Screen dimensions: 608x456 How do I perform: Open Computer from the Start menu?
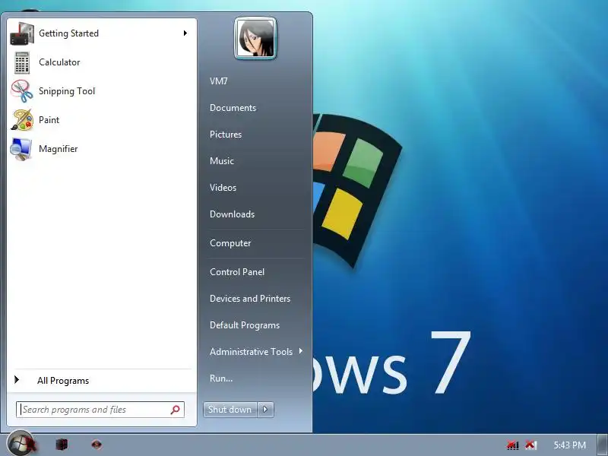[256, 243]
